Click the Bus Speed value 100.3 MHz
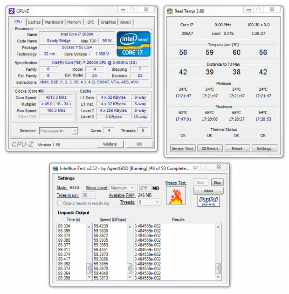This screenshot has height=294, width=289. [56, 110]
